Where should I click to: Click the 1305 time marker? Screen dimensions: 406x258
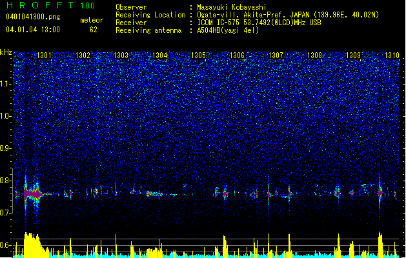coord(198,55)
